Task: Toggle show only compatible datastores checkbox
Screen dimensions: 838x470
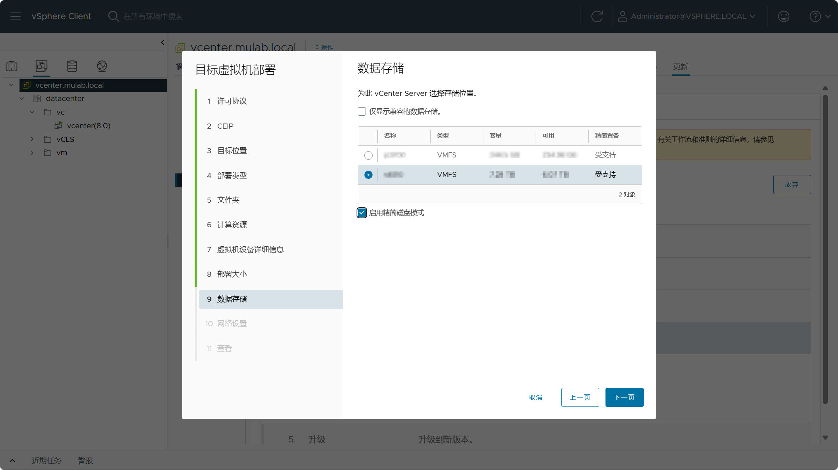Action: point(362,111)
